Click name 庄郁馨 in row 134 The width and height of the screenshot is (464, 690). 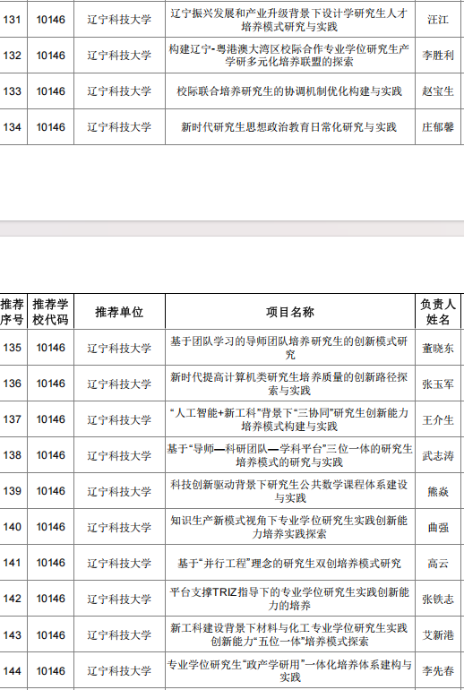pos(438,127)
